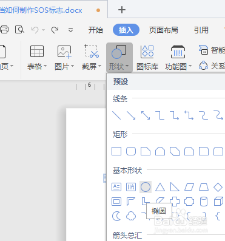Expand the 截屏 dropdown arrow

[x=99, y=66]
